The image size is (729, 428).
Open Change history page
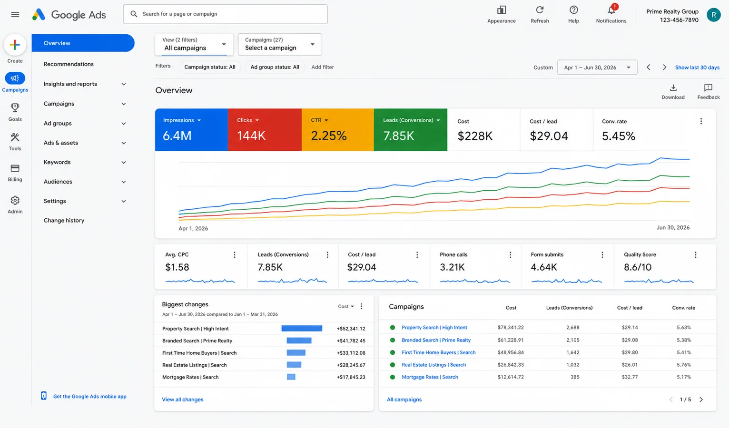click(64, 221)
